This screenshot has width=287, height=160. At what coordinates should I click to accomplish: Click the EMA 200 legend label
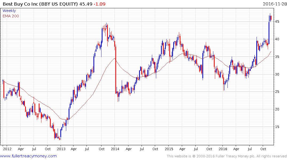[11, 16]
